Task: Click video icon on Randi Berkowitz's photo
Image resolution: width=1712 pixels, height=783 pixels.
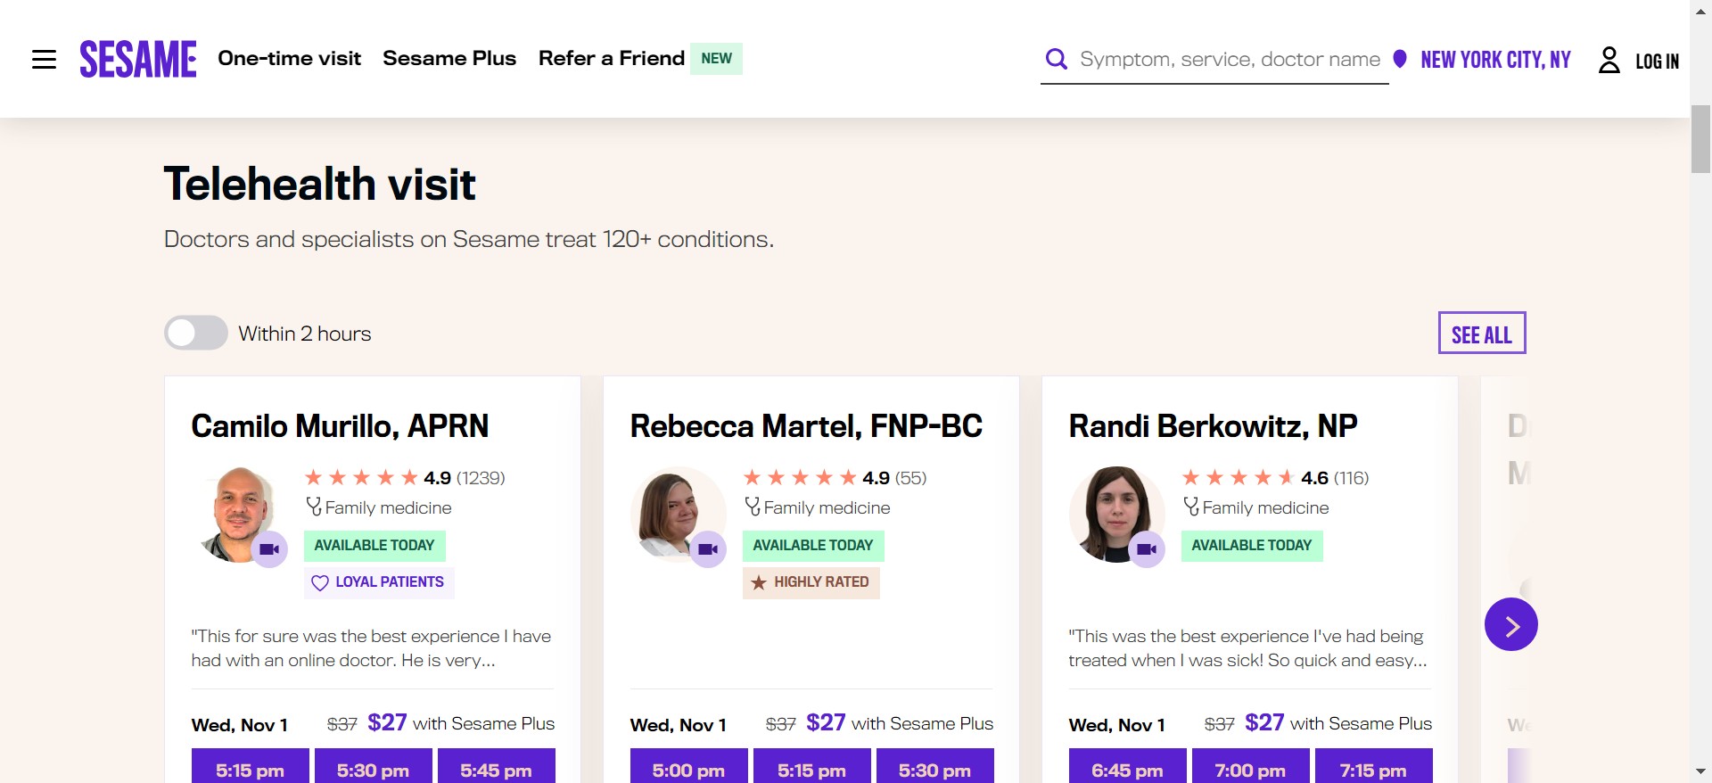Action: pos(1147,549)
